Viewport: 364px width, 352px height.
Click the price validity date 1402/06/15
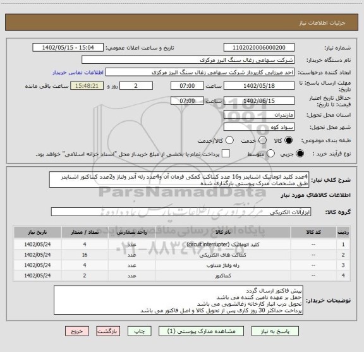(259, 100)
